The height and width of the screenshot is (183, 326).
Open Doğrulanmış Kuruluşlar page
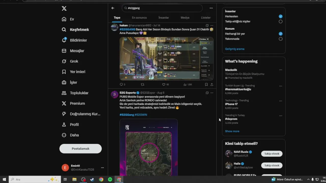tap(81, 114)
